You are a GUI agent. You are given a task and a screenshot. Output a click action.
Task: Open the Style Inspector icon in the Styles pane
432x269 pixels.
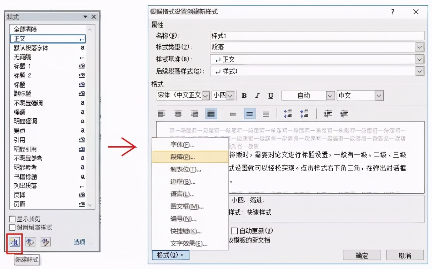[30, 242]
